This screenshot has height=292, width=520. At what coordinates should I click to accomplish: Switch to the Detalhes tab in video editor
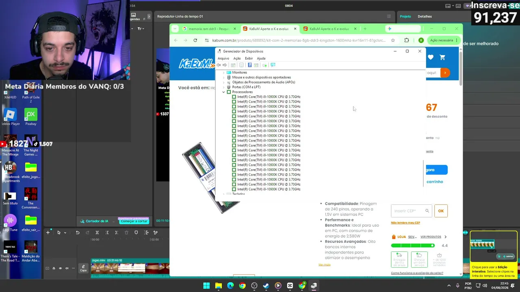pyautogui.click(x=425, y=17)
